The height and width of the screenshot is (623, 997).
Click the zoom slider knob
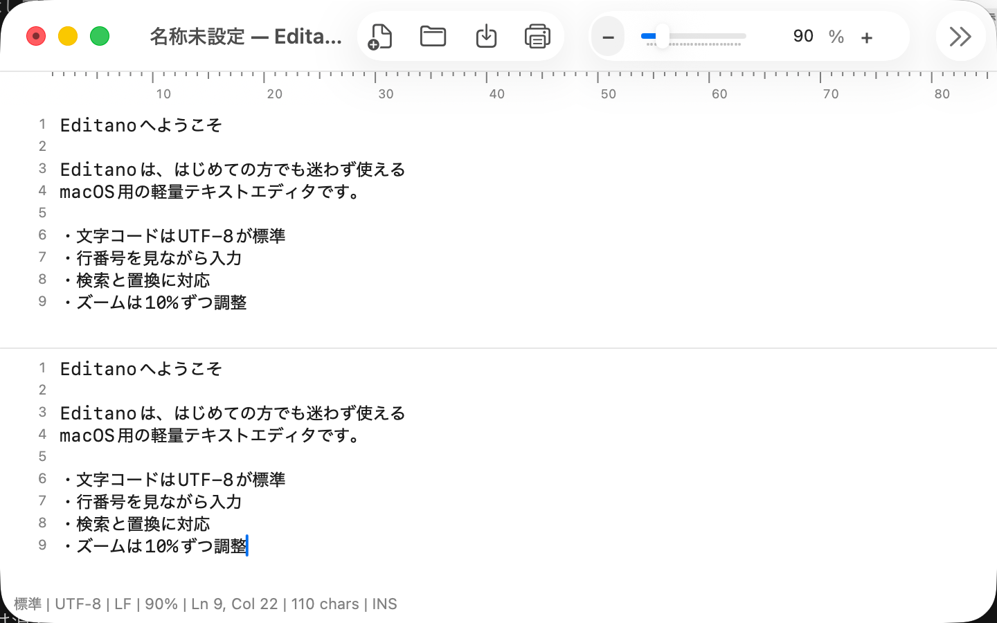pos(662,36)
